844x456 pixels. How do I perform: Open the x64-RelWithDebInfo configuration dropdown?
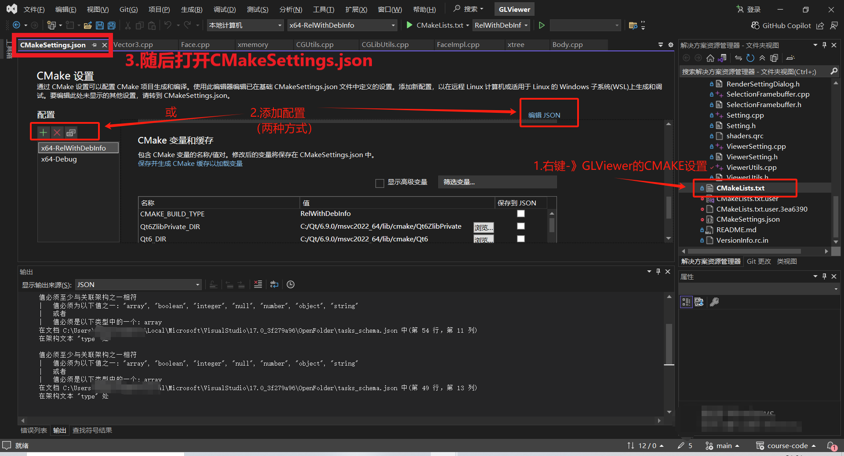click(x=342, y=25)
